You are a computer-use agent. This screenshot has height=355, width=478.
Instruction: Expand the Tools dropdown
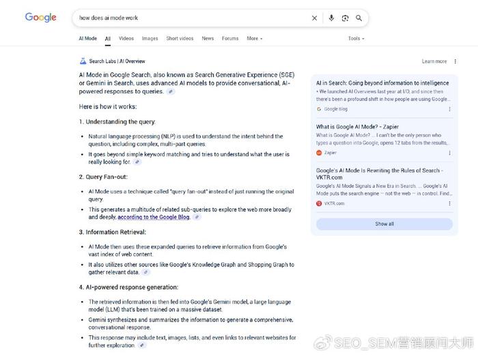[x=356, y=38]
